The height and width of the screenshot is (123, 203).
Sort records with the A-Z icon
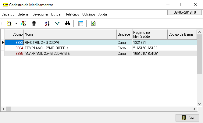tap(47, 23)
